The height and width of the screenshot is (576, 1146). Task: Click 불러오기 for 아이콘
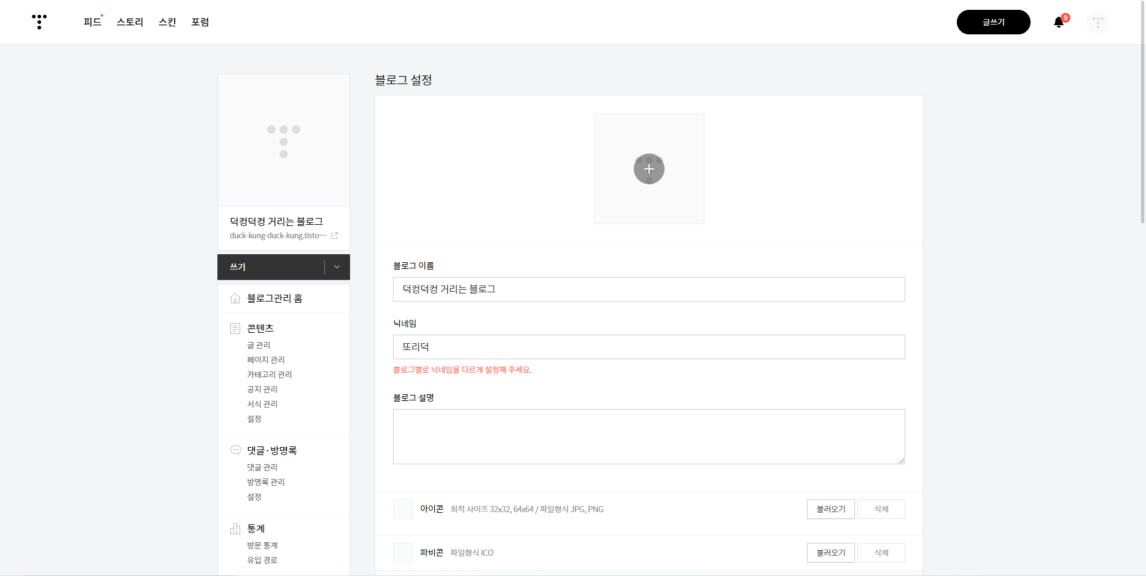831,509
